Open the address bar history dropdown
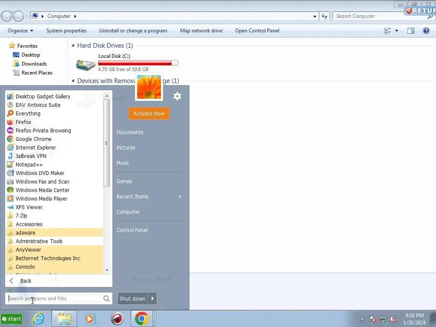 pyautogui.click(x=315, y=17)
